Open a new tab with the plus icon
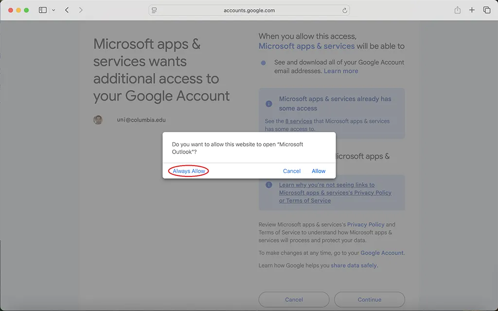The height and width of the screenshot is (311, 498). [x=472, y=10]
